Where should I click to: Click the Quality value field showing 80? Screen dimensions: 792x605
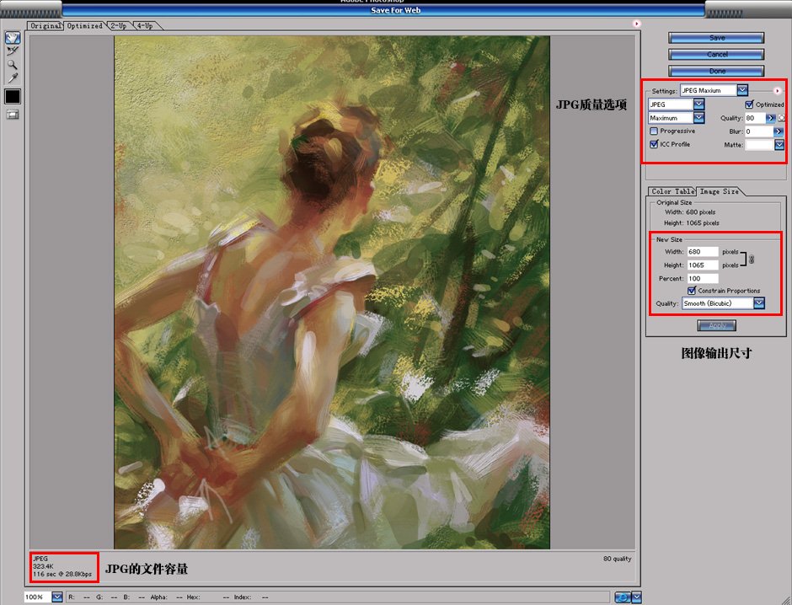(755, 118)
